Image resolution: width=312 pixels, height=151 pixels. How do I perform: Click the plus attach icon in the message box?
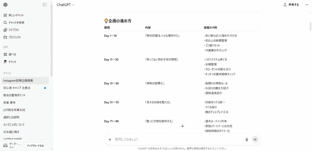point(110,139)
